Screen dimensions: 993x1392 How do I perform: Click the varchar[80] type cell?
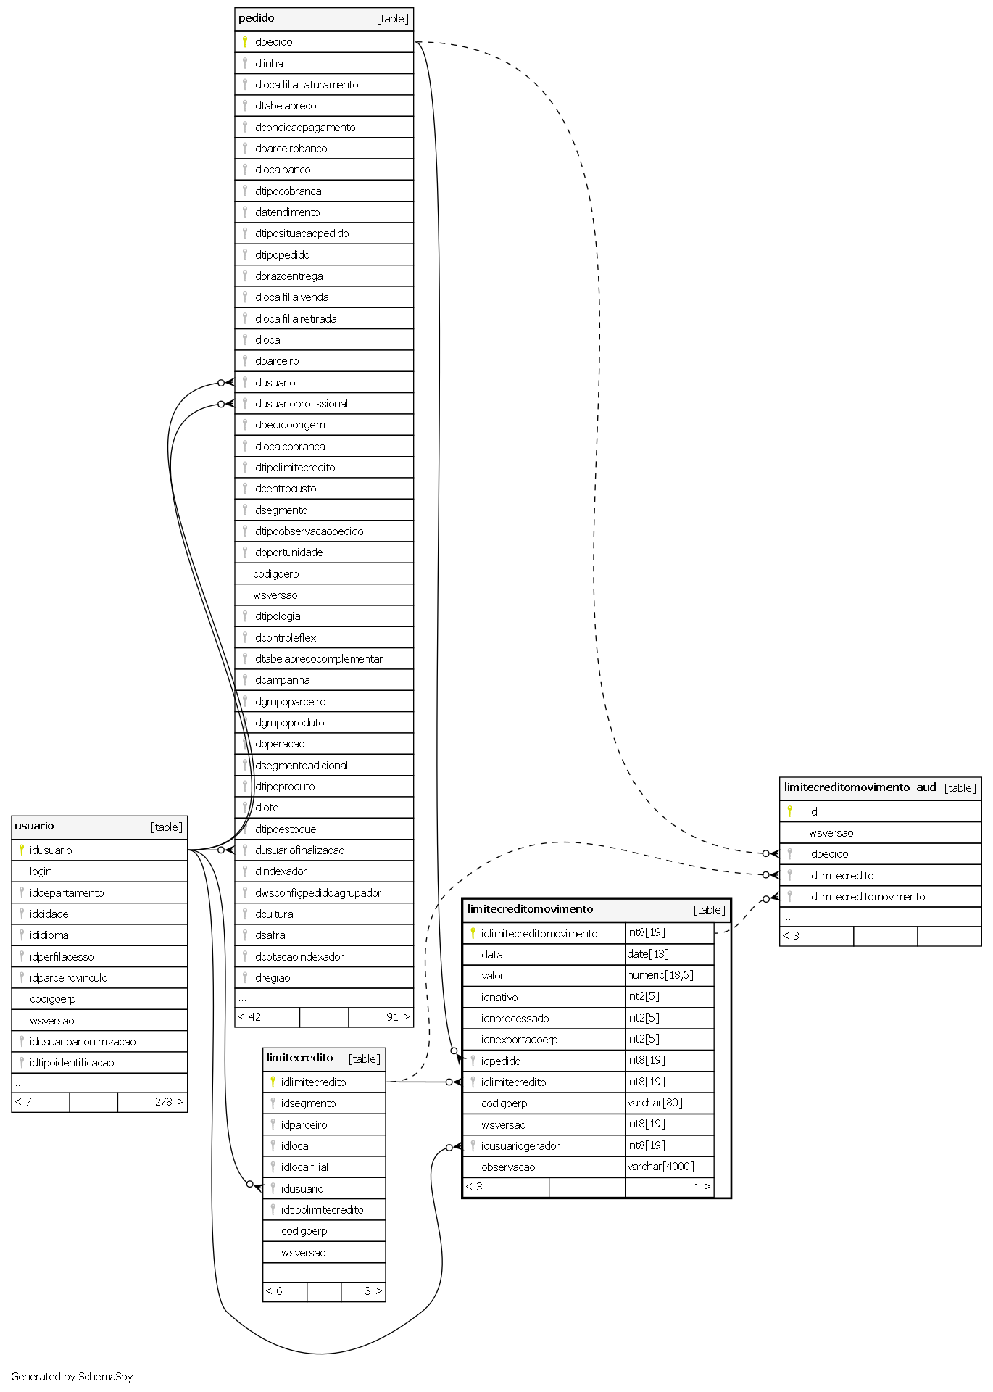click(670, 1103)
